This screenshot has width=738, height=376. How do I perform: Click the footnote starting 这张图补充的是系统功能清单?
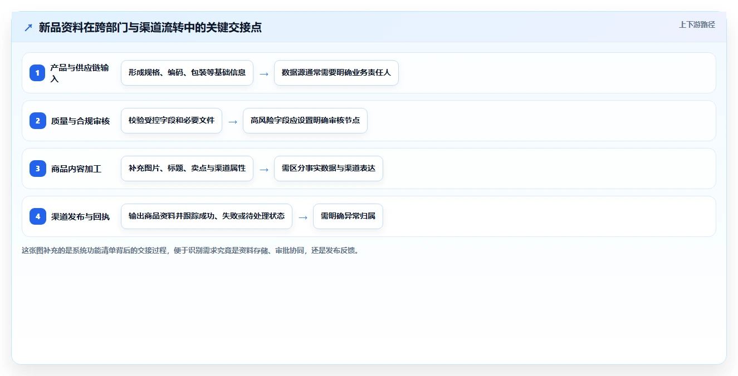(191, 250)
